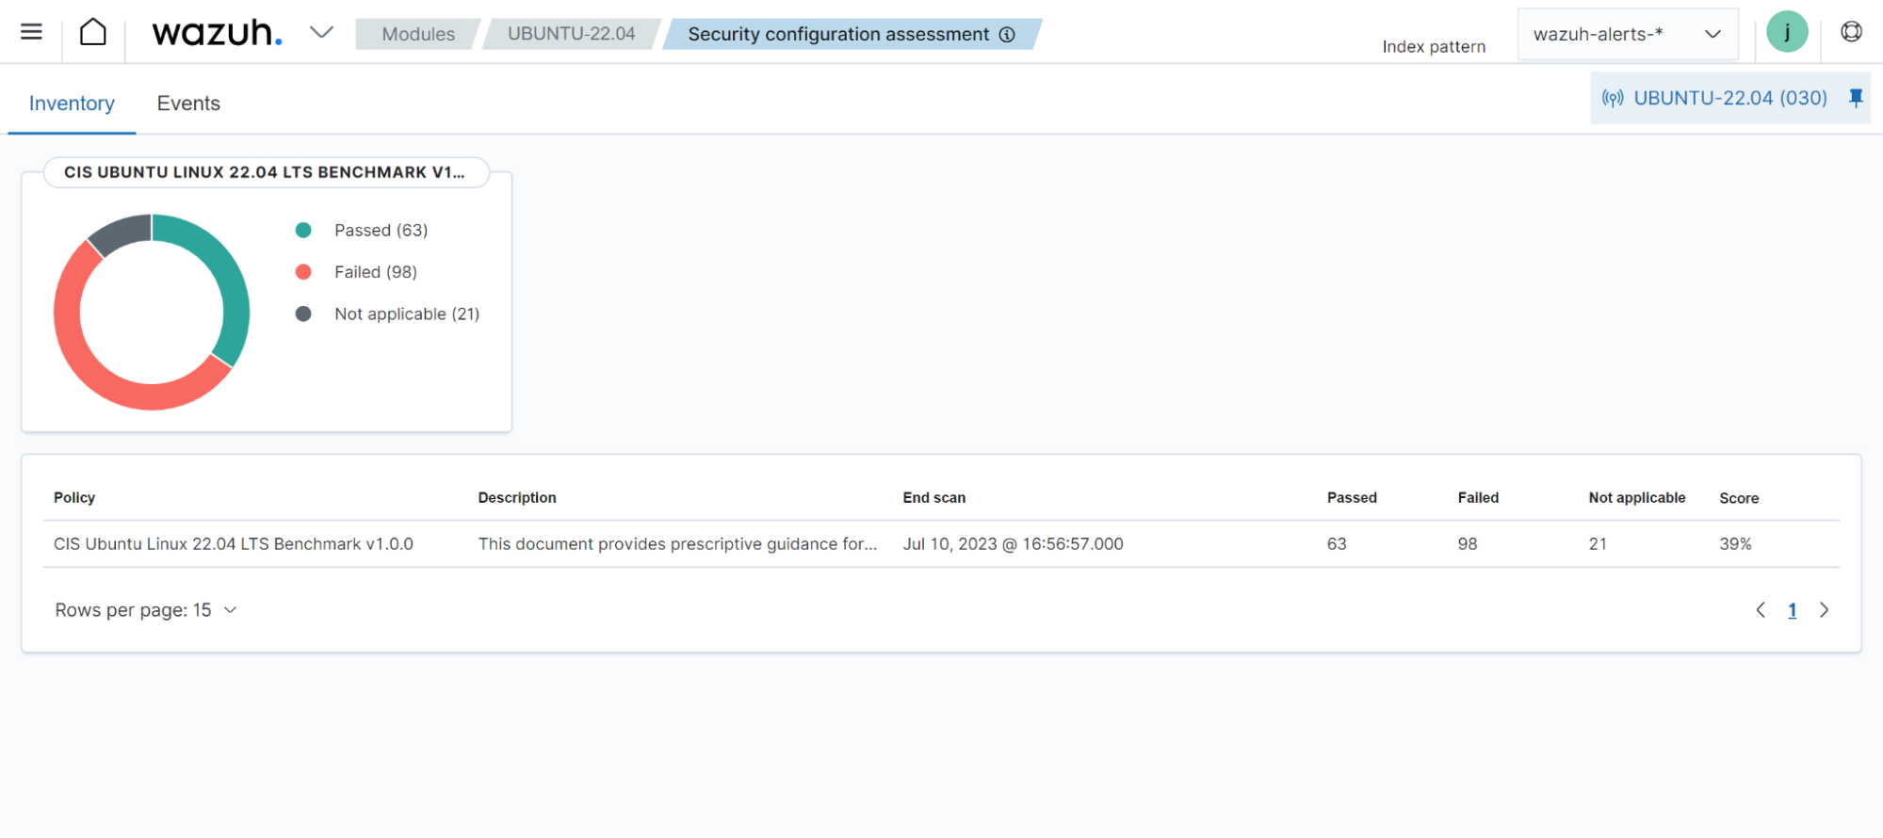Image resolution: width=1883 pixels, height=838 pixels.
Task: Click the agent signal icon beside UBUNTU-22.04 (030)
Action: point(1613,98)
